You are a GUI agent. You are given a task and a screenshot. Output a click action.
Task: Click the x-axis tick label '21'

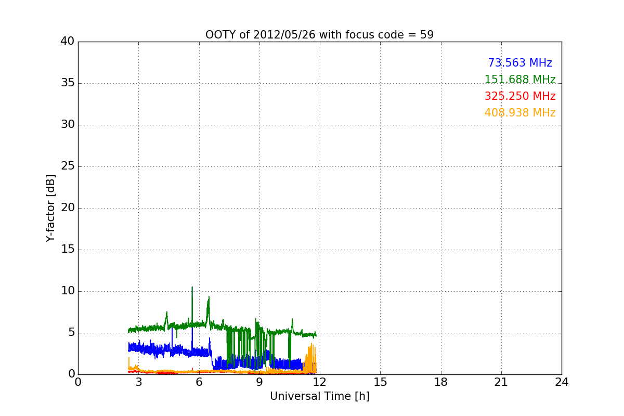501,382
